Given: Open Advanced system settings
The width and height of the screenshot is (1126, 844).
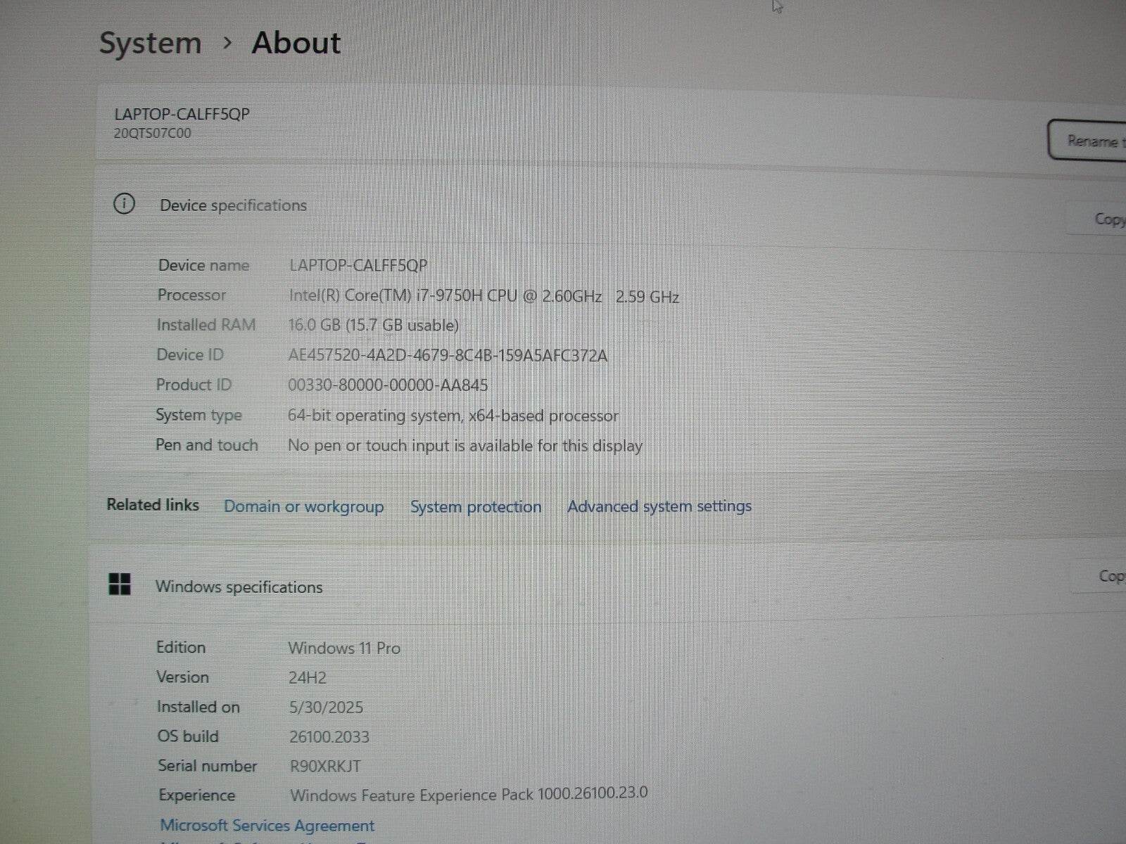Looking at the screenshot, I should tap(659, 506).
